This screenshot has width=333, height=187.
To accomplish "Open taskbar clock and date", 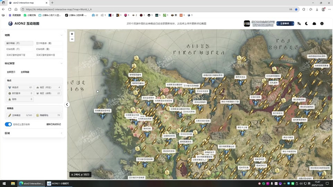I will pyautogui.click(x=317, y=183).
